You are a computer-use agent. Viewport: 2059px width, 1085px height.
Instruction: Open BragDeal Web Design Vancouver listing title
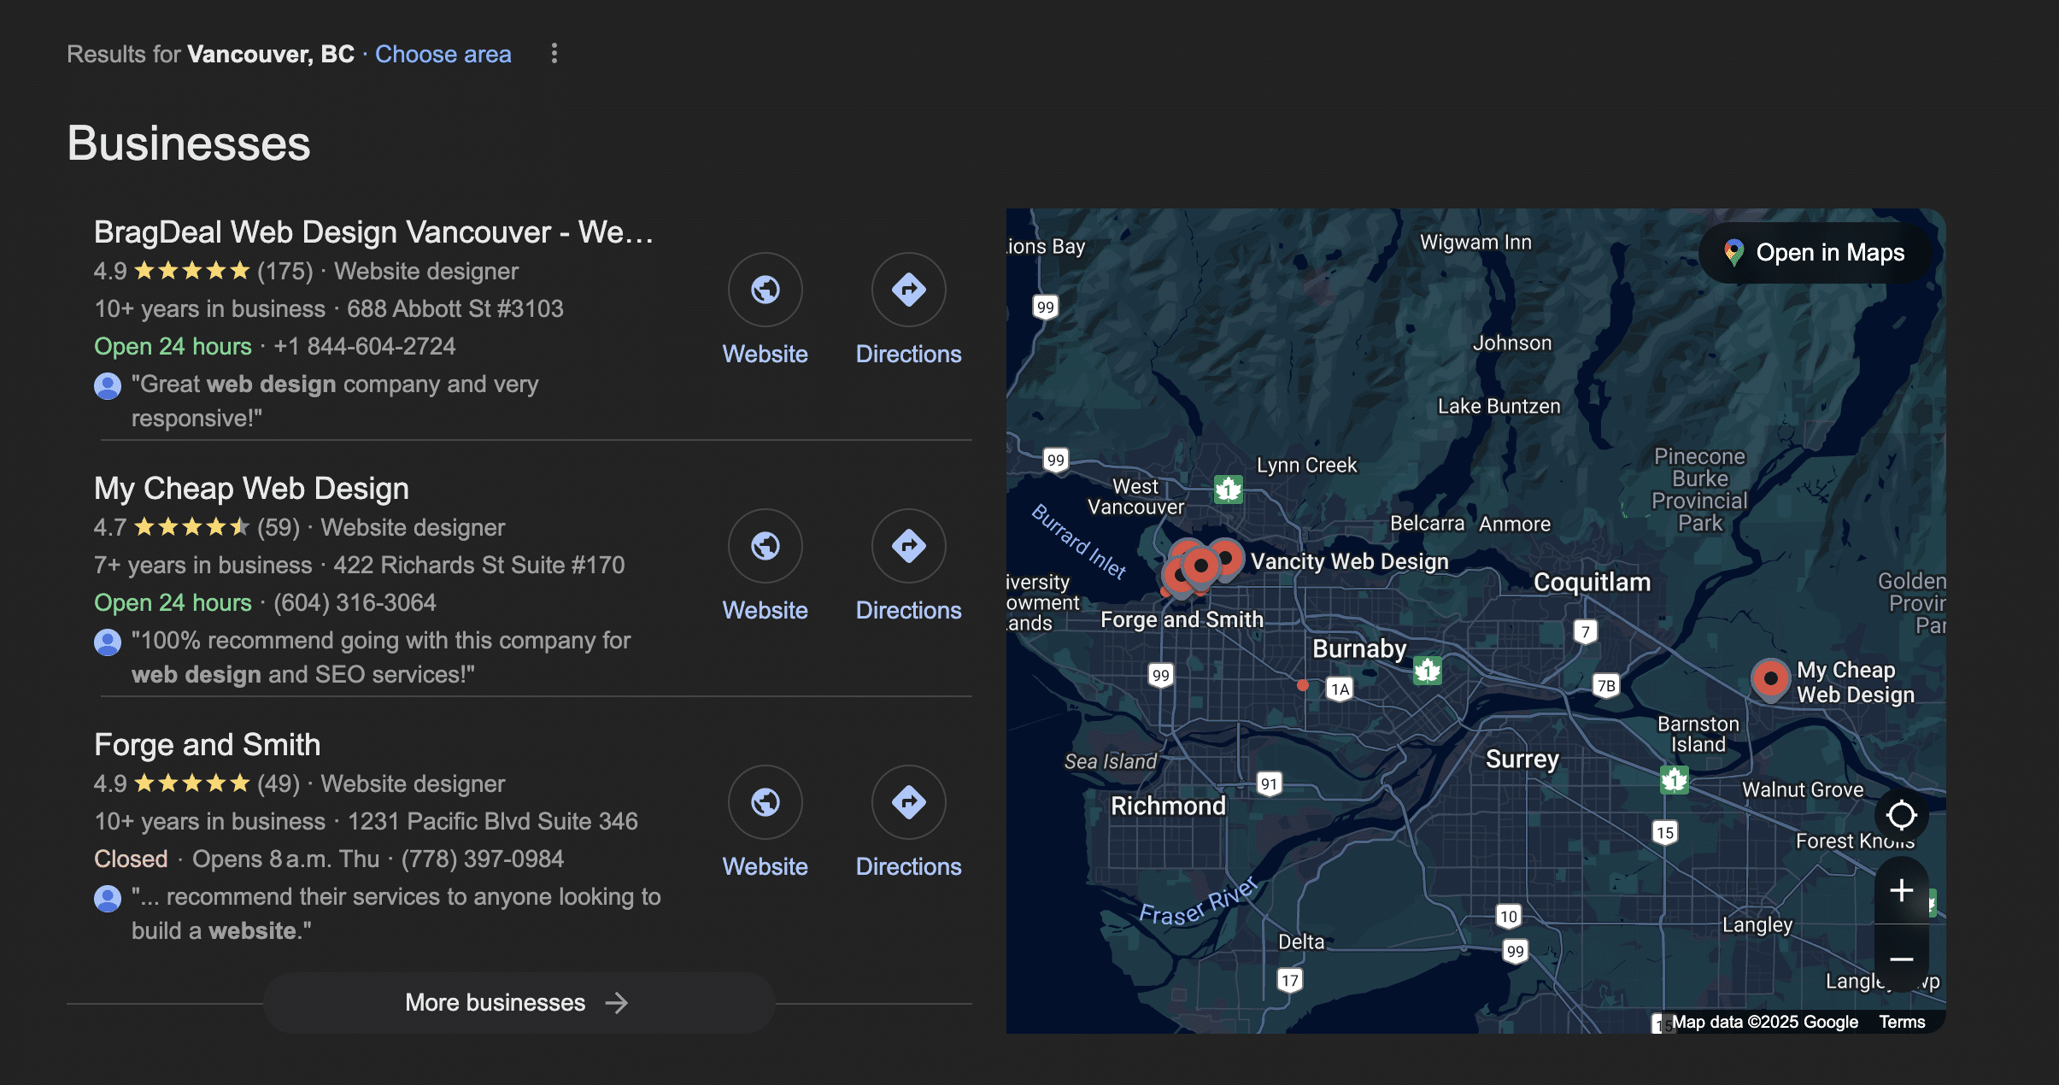pos(373,232)
